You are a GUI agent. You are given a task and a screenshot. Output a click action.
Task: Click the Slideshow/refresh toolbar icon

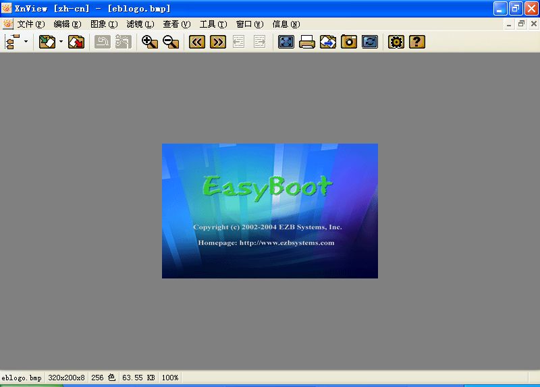[370, 42]
